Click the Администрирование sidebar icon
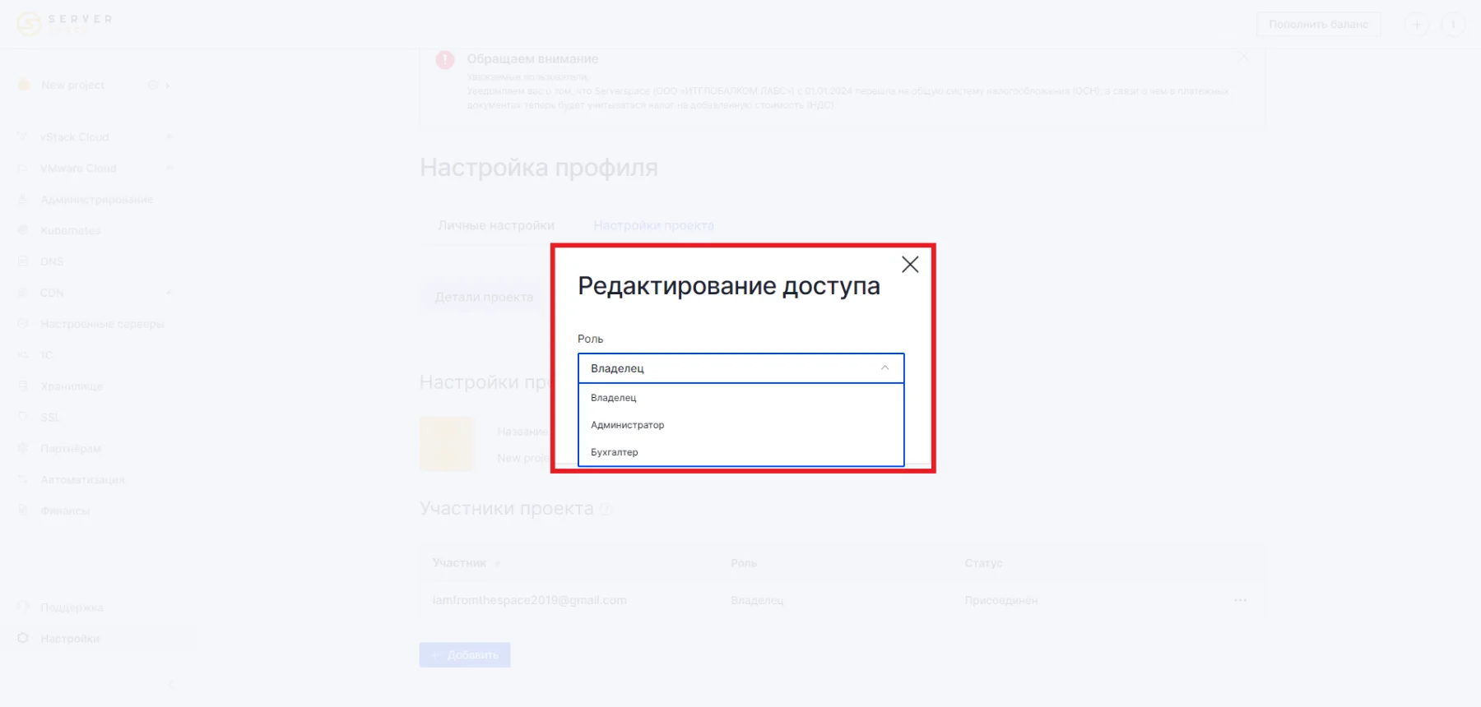 [23, 199]
